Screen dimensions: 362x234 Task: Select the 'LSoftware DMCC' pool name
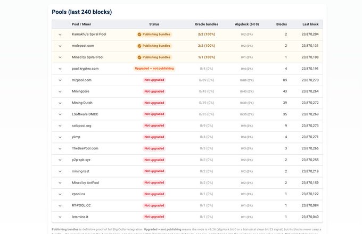tap(85, 114)
